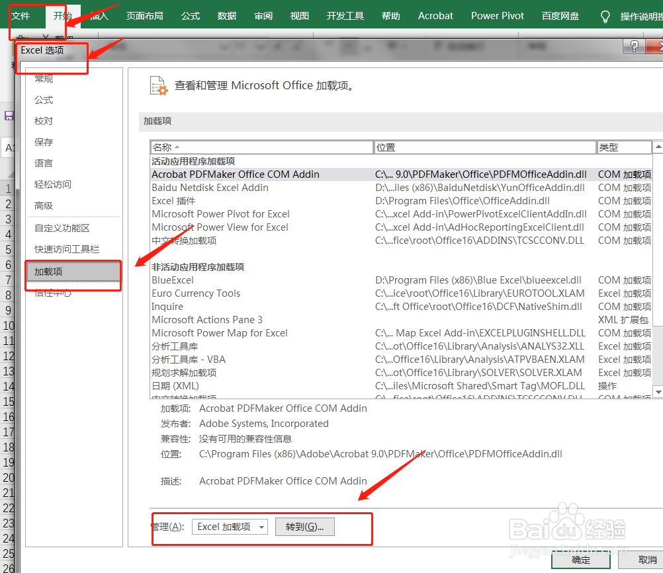663x573 pixels.
Task: Select the BlueExcel add-in row
Action: point(401,280)
